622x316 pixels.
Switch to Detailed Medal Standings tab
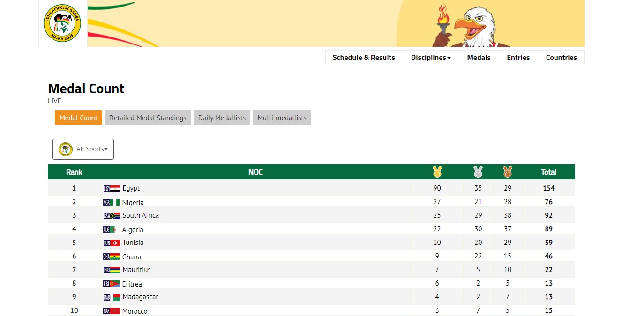[x=148, y=118]
